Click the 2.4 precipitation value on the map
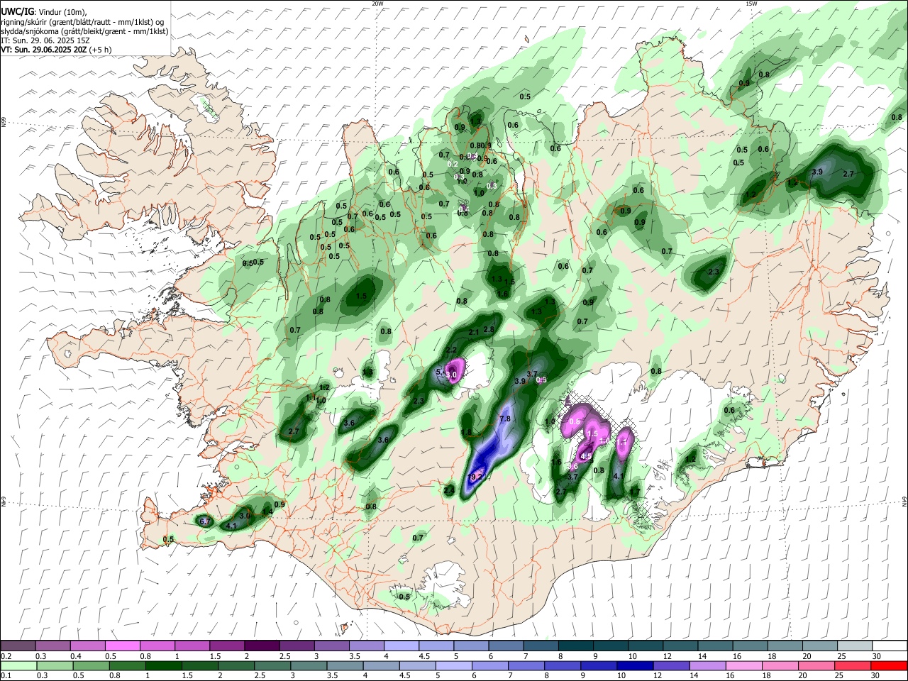The width and height of the screenshot is (908, 681). (448, 489)
